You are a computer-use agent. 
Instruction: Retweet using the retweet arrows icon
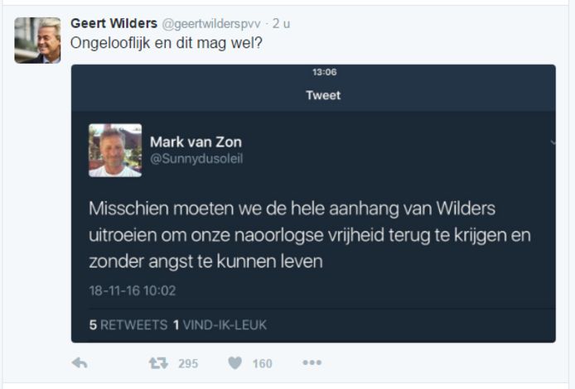158,363
